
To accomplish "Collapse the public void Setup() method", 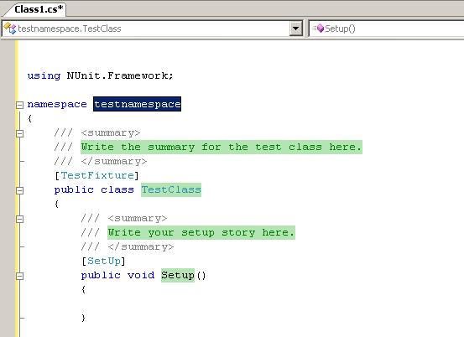I will click(19, 276).
